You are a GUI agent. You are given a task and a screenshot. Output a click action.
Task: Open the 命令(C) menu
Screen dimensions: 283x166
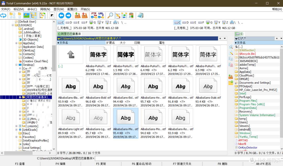point(32,9)
